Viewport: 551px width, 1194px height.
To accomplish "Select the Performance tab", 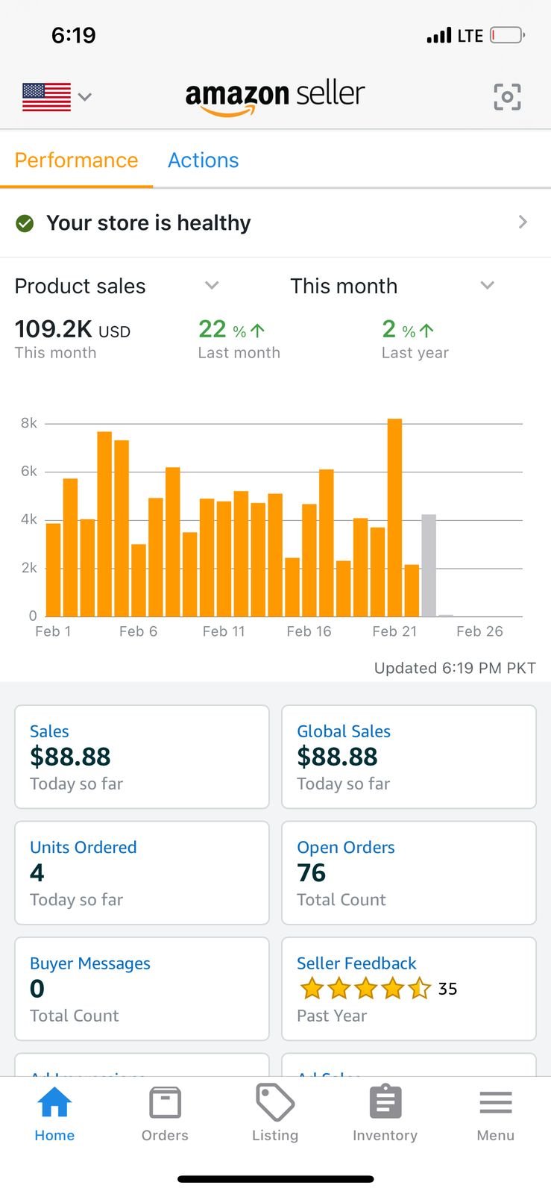I will click(x=76, y=160).
